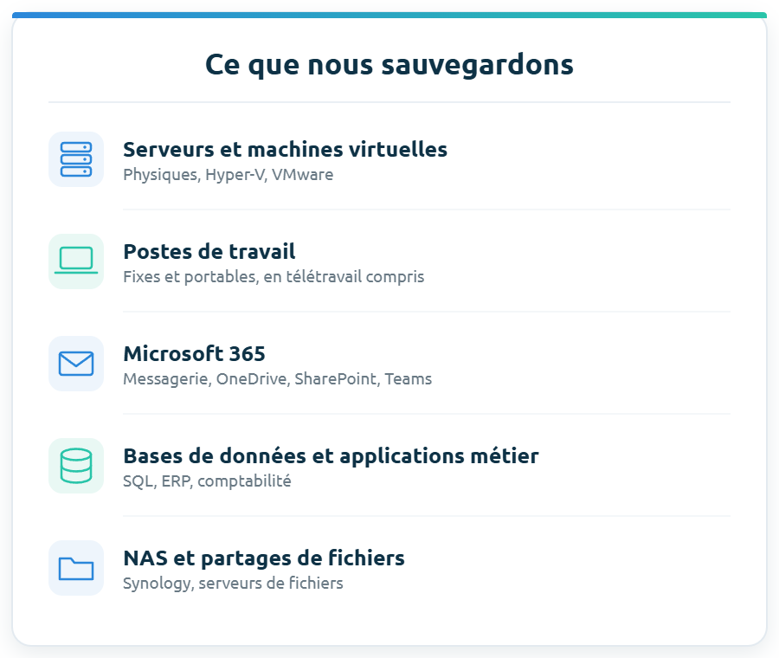Click 'Physiques, Hyper-V, VMware' subtitle
Screen dimensions: 779x658
(228, 175)
